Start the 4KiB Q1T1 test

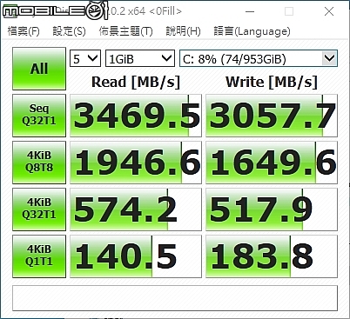point(39,256)
